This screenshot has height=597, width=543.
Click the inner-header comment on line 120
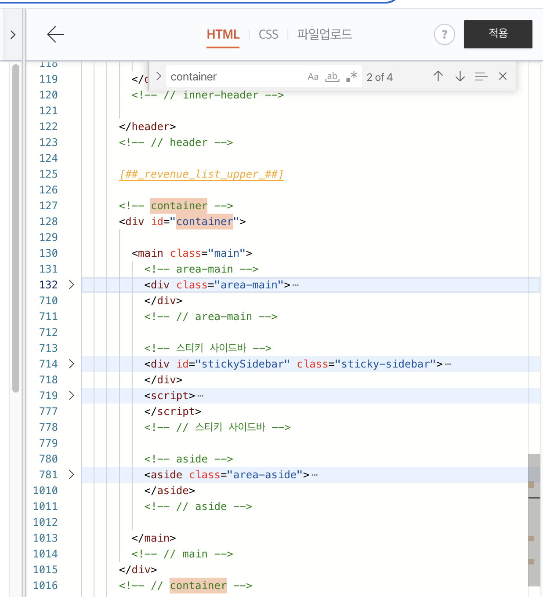coord(208,95)
